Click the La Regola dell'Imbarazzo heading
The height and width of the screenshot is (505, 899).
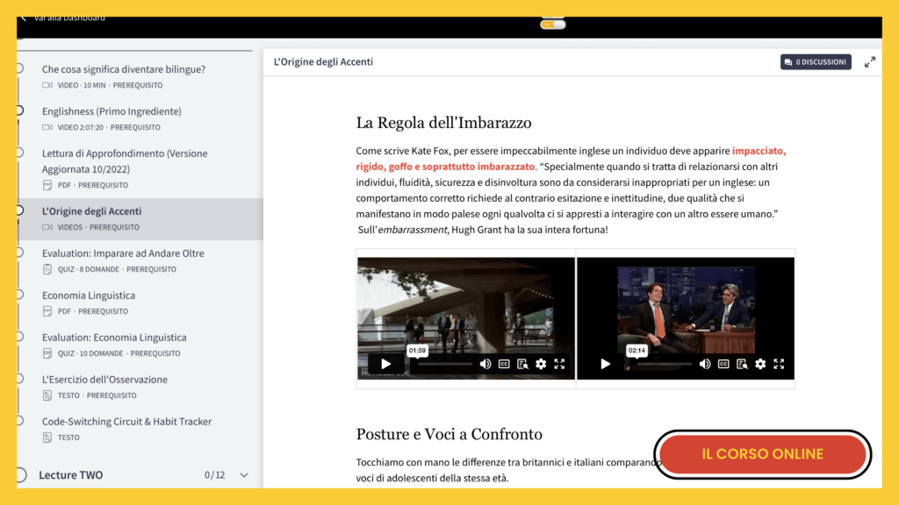(x=443, y=123)
